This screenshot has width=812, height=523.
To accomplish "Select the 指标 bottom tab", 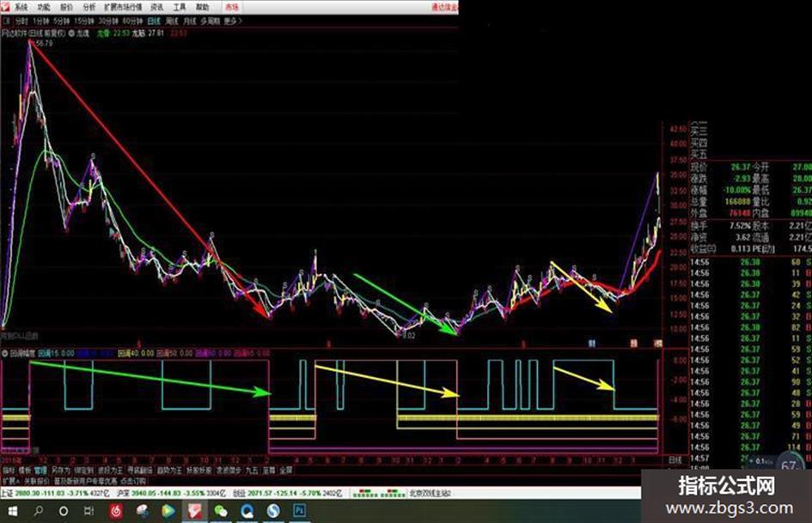I will [x=9, y=471].
